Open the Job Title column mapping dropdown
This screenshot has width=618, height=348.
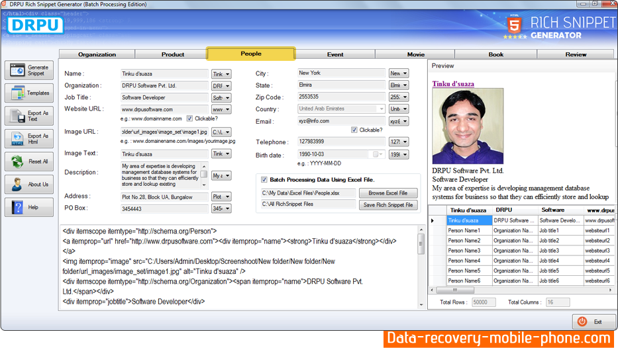(221, 98)
